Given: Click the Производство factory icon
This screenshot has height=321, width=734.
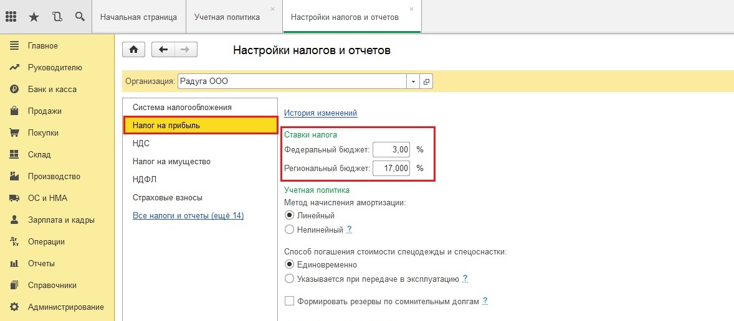Looking at the screenshot, I should point(14,176).
